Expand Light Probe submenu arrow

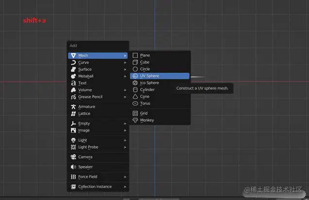coord(125,147)
